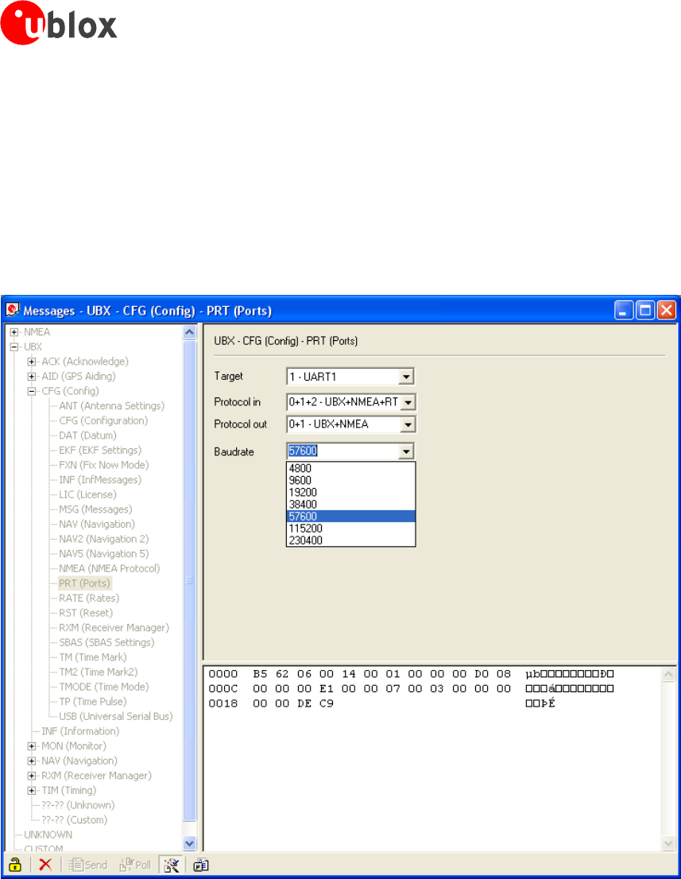The height and width of the screenshot is (879, 681).
Task: Select INF (Information) tree item
Action: click(x=80, y=731)
